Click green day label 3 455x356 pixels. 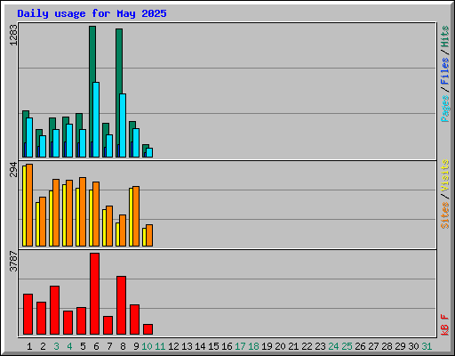pyautogui.click(x=56, y=346)
